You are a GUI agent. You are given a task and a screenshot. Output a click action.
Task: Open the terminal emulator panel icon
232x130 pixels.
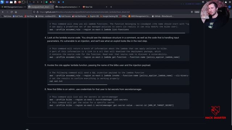[x=23, y=2]
